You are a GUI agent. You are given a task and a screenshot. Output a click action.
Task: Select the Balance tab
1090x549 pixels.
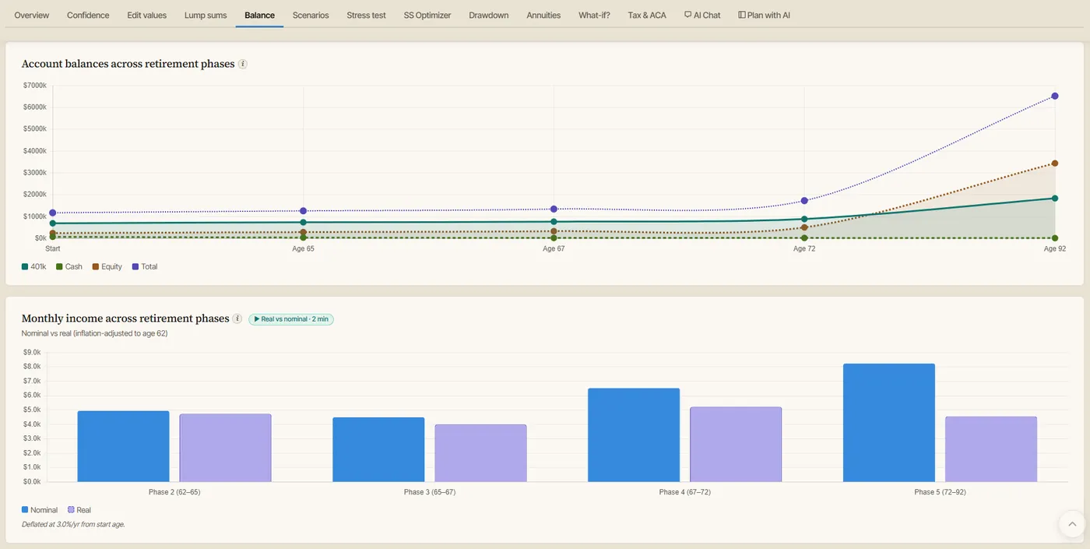tap(259, 15)
